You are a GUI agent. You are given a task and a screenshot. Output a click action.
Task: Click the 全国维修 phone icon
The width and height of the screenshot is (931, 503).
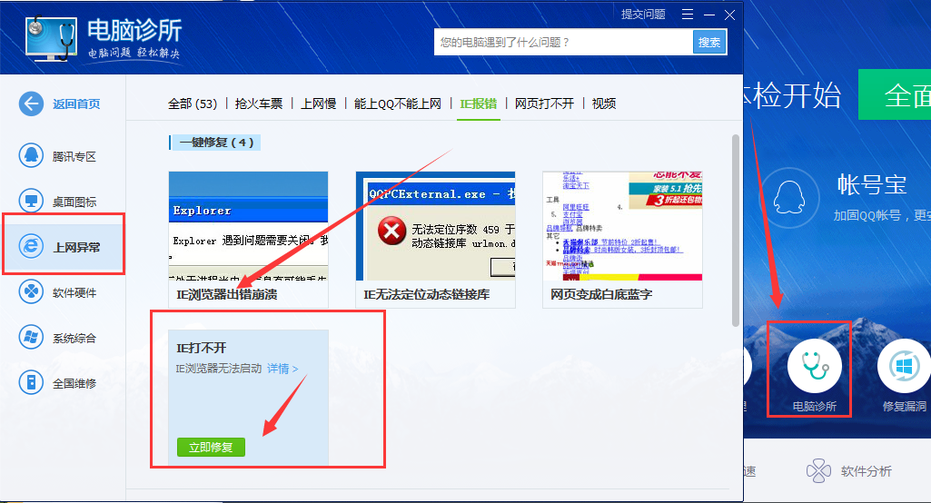[x=31, y=383]
